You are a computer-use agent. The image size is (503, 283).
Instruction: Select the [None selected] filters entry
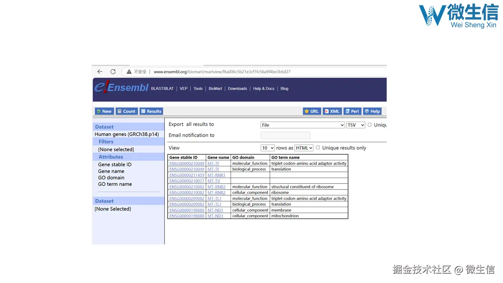point(116,149)
